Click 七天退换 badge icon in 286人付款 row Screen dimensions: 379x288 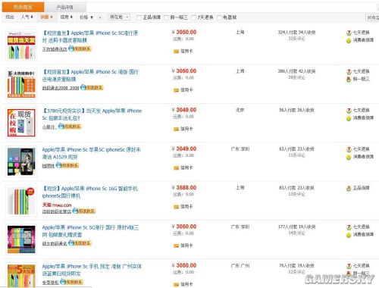(349, 72)
